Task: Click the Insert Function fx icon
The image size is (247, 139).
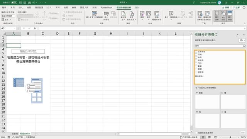Action: (35, 28)
